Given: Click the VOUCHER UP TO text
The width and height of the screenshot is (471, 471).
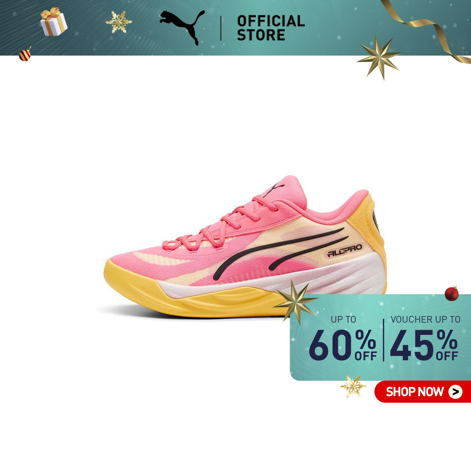Looking at the screenshot, I should coord(425,319).
